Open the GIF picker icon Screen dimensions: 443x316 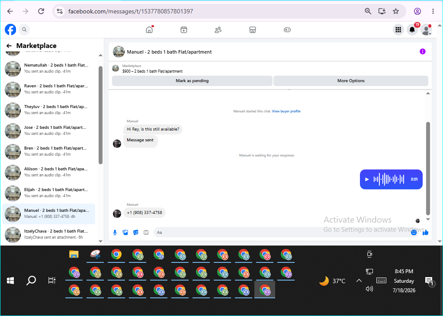[x=146, y=233]
